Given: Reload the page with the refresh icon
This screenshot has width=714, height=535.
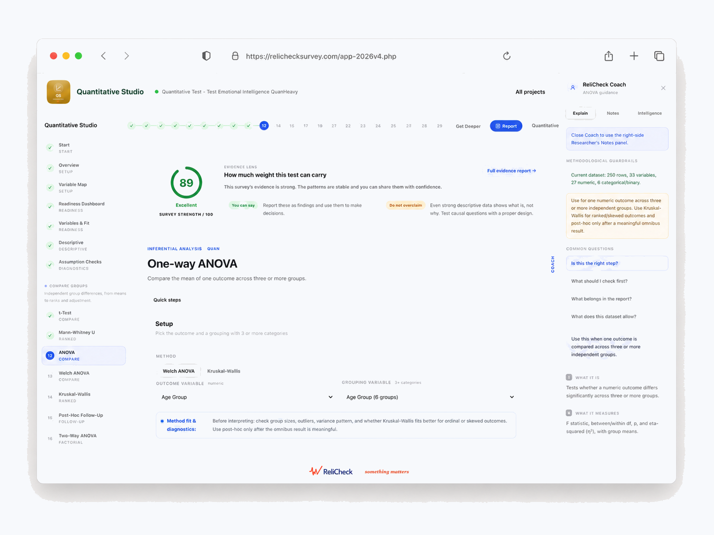Looking at the screenshot, I should 506,56.
